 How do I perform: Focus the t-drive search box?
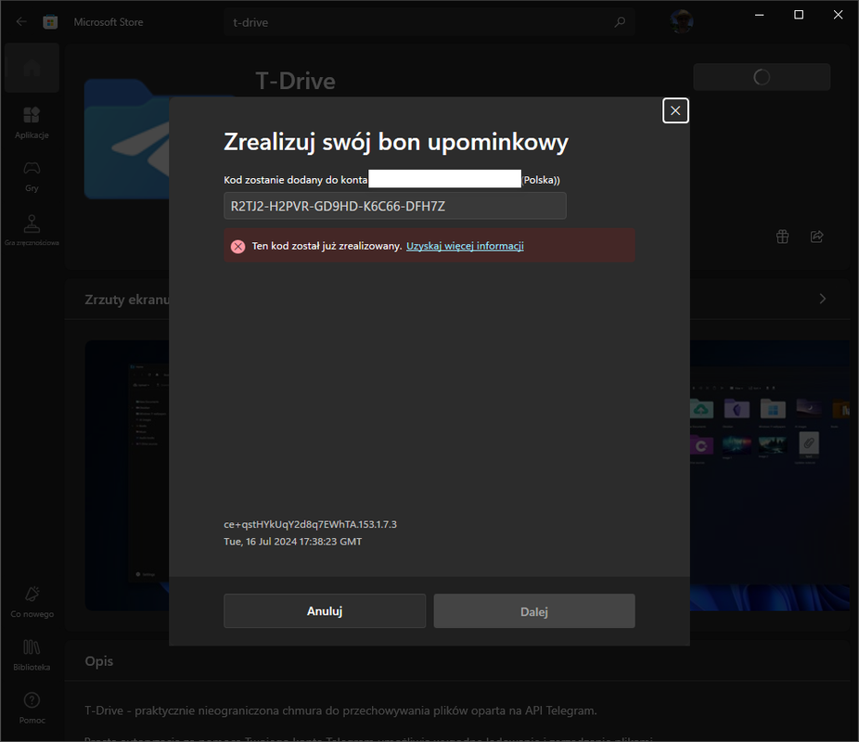(429, 22)
